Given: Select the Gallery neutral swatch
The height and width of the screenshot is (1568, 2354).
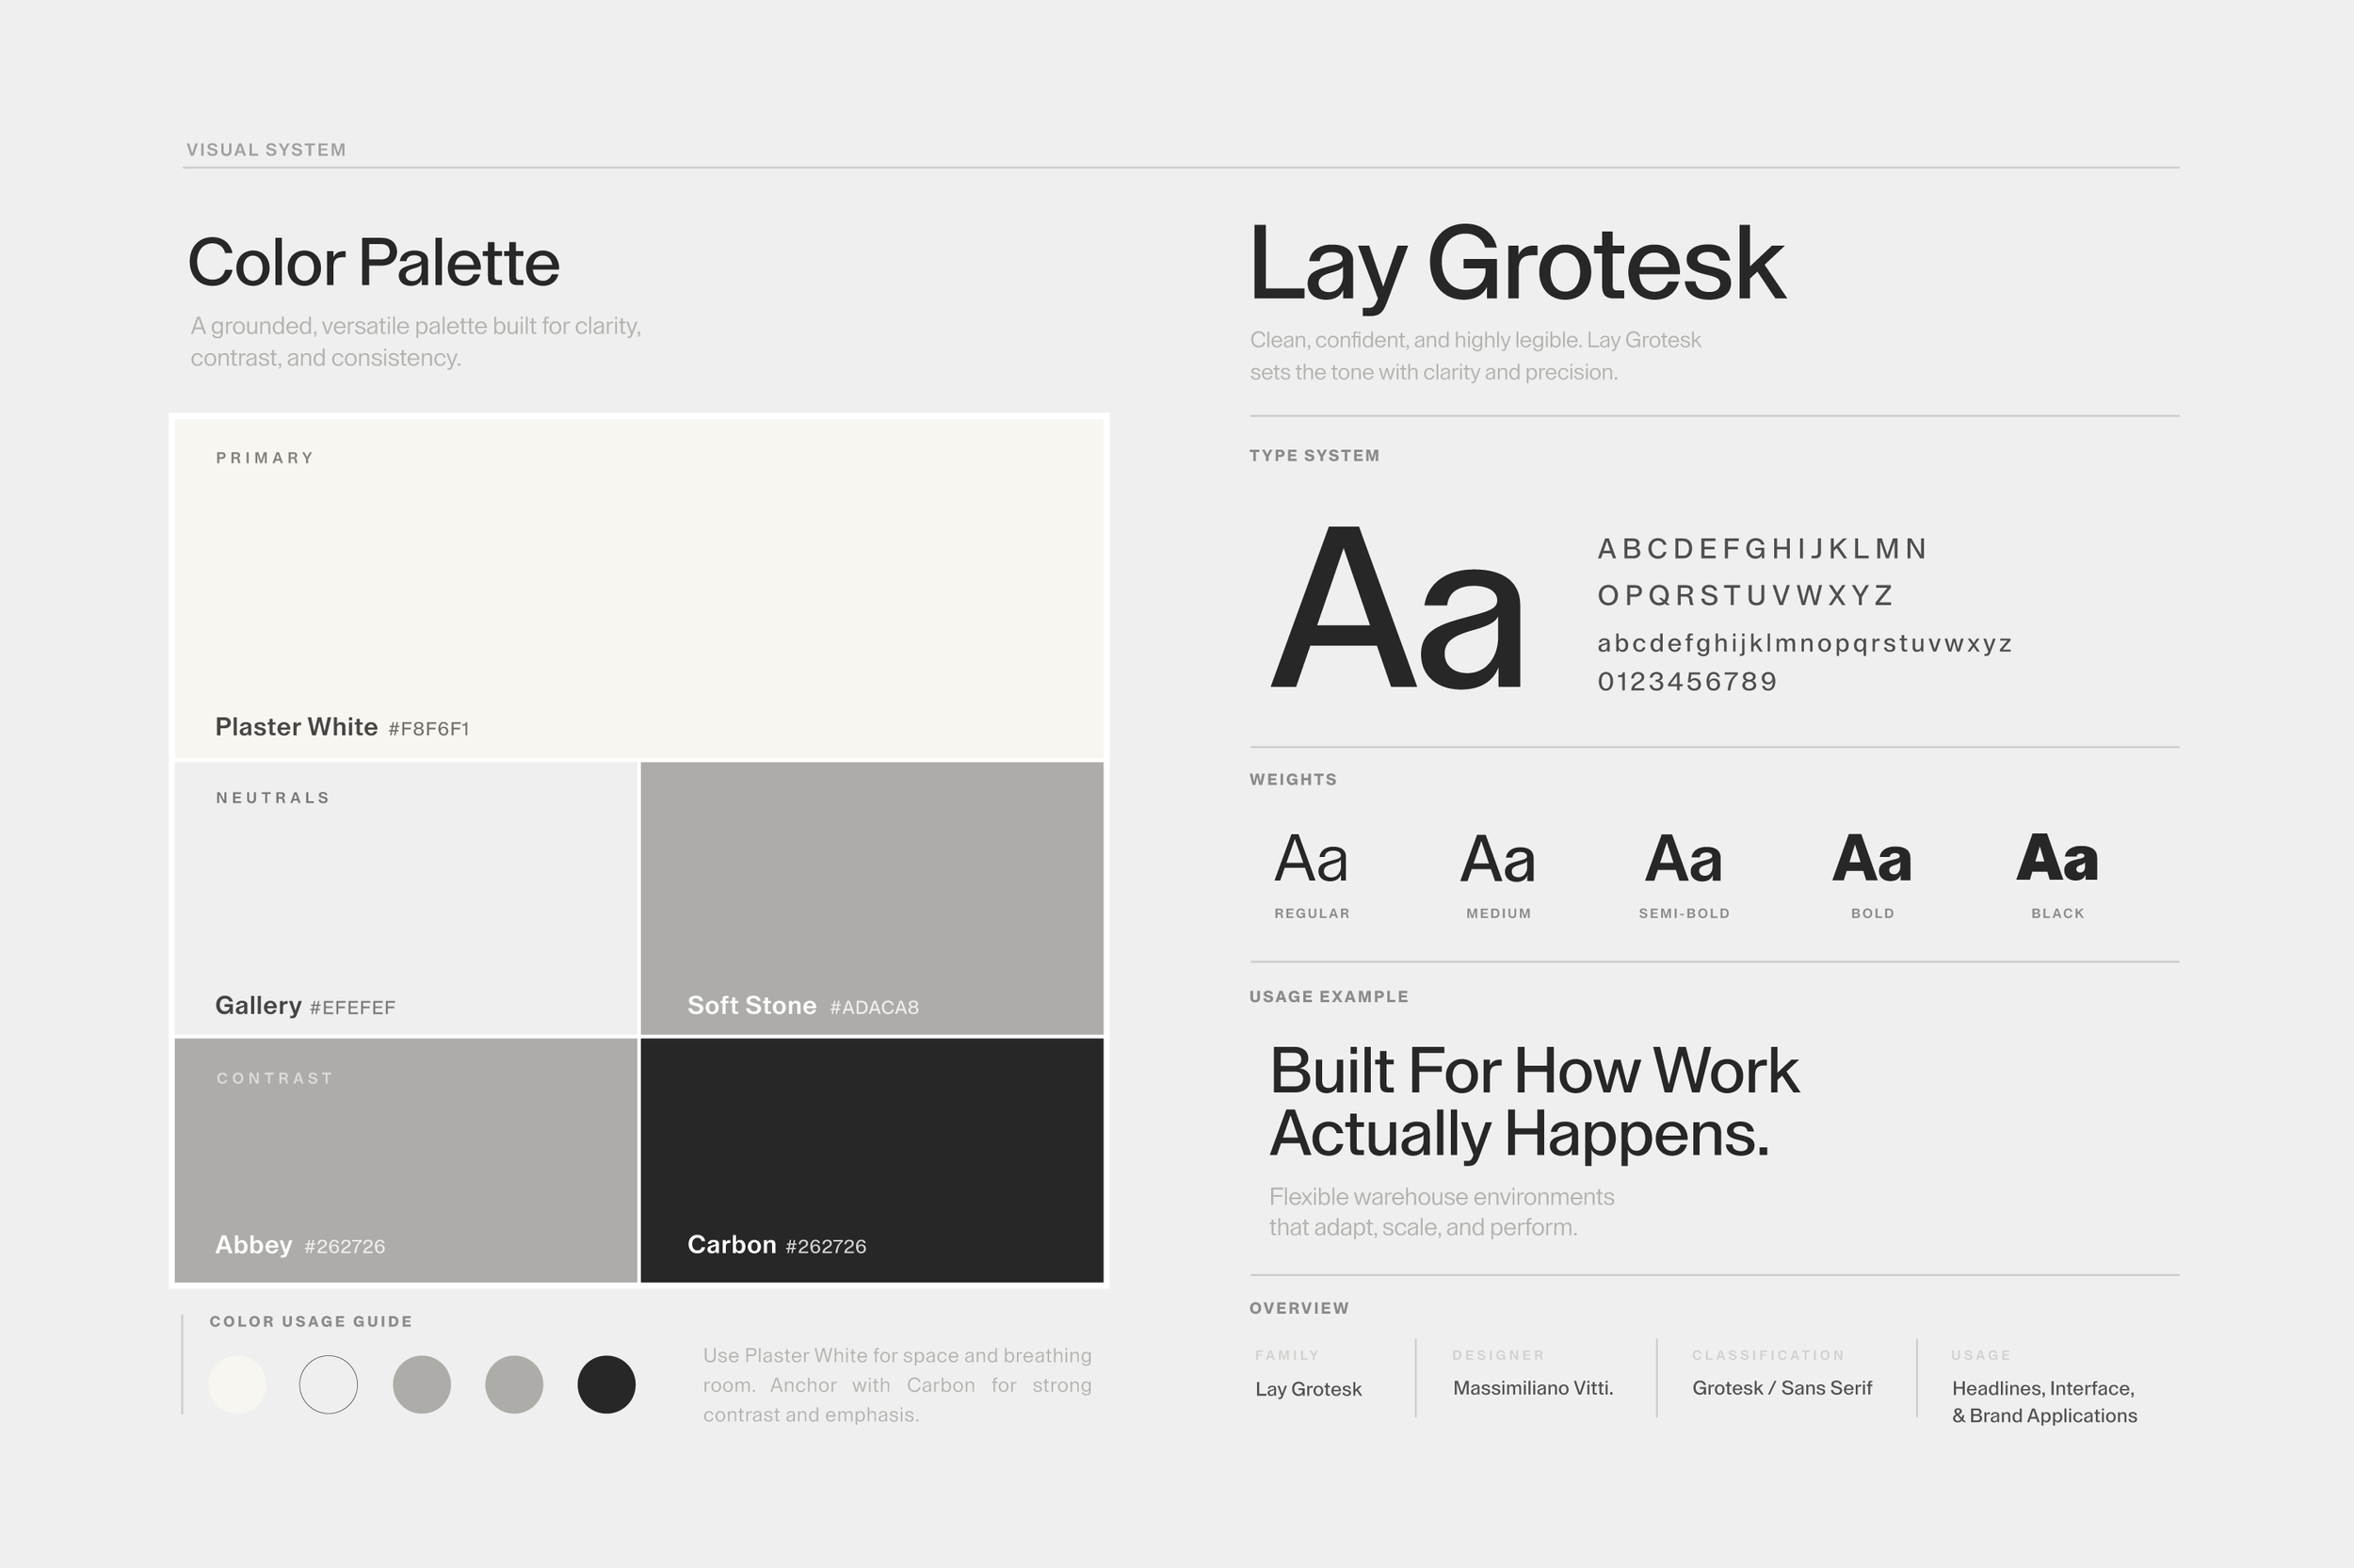Looking at the screenshot, I should point(406,897).
